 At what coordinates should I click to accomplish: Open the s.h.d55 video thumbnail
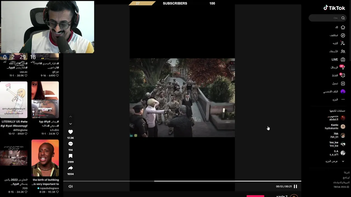(x=45, y=100)
